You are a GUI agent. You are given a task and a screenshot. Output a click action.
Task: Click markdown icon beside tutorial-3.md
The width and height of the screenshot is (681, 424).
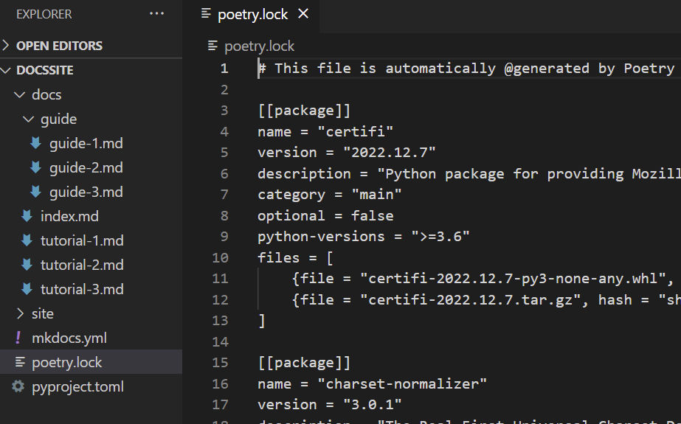[27, 288]
